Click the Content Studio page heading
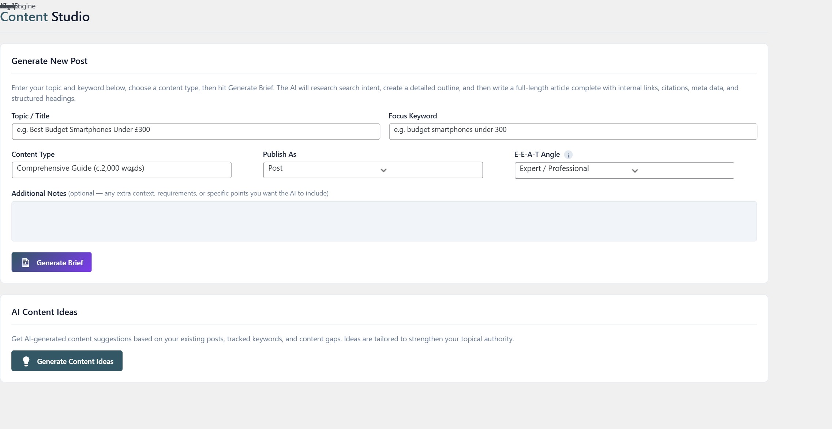The image size is (832, 429). point(45,16)
